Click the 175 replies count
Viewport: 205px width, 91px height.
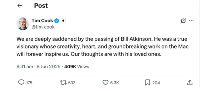tap(29, 83)
